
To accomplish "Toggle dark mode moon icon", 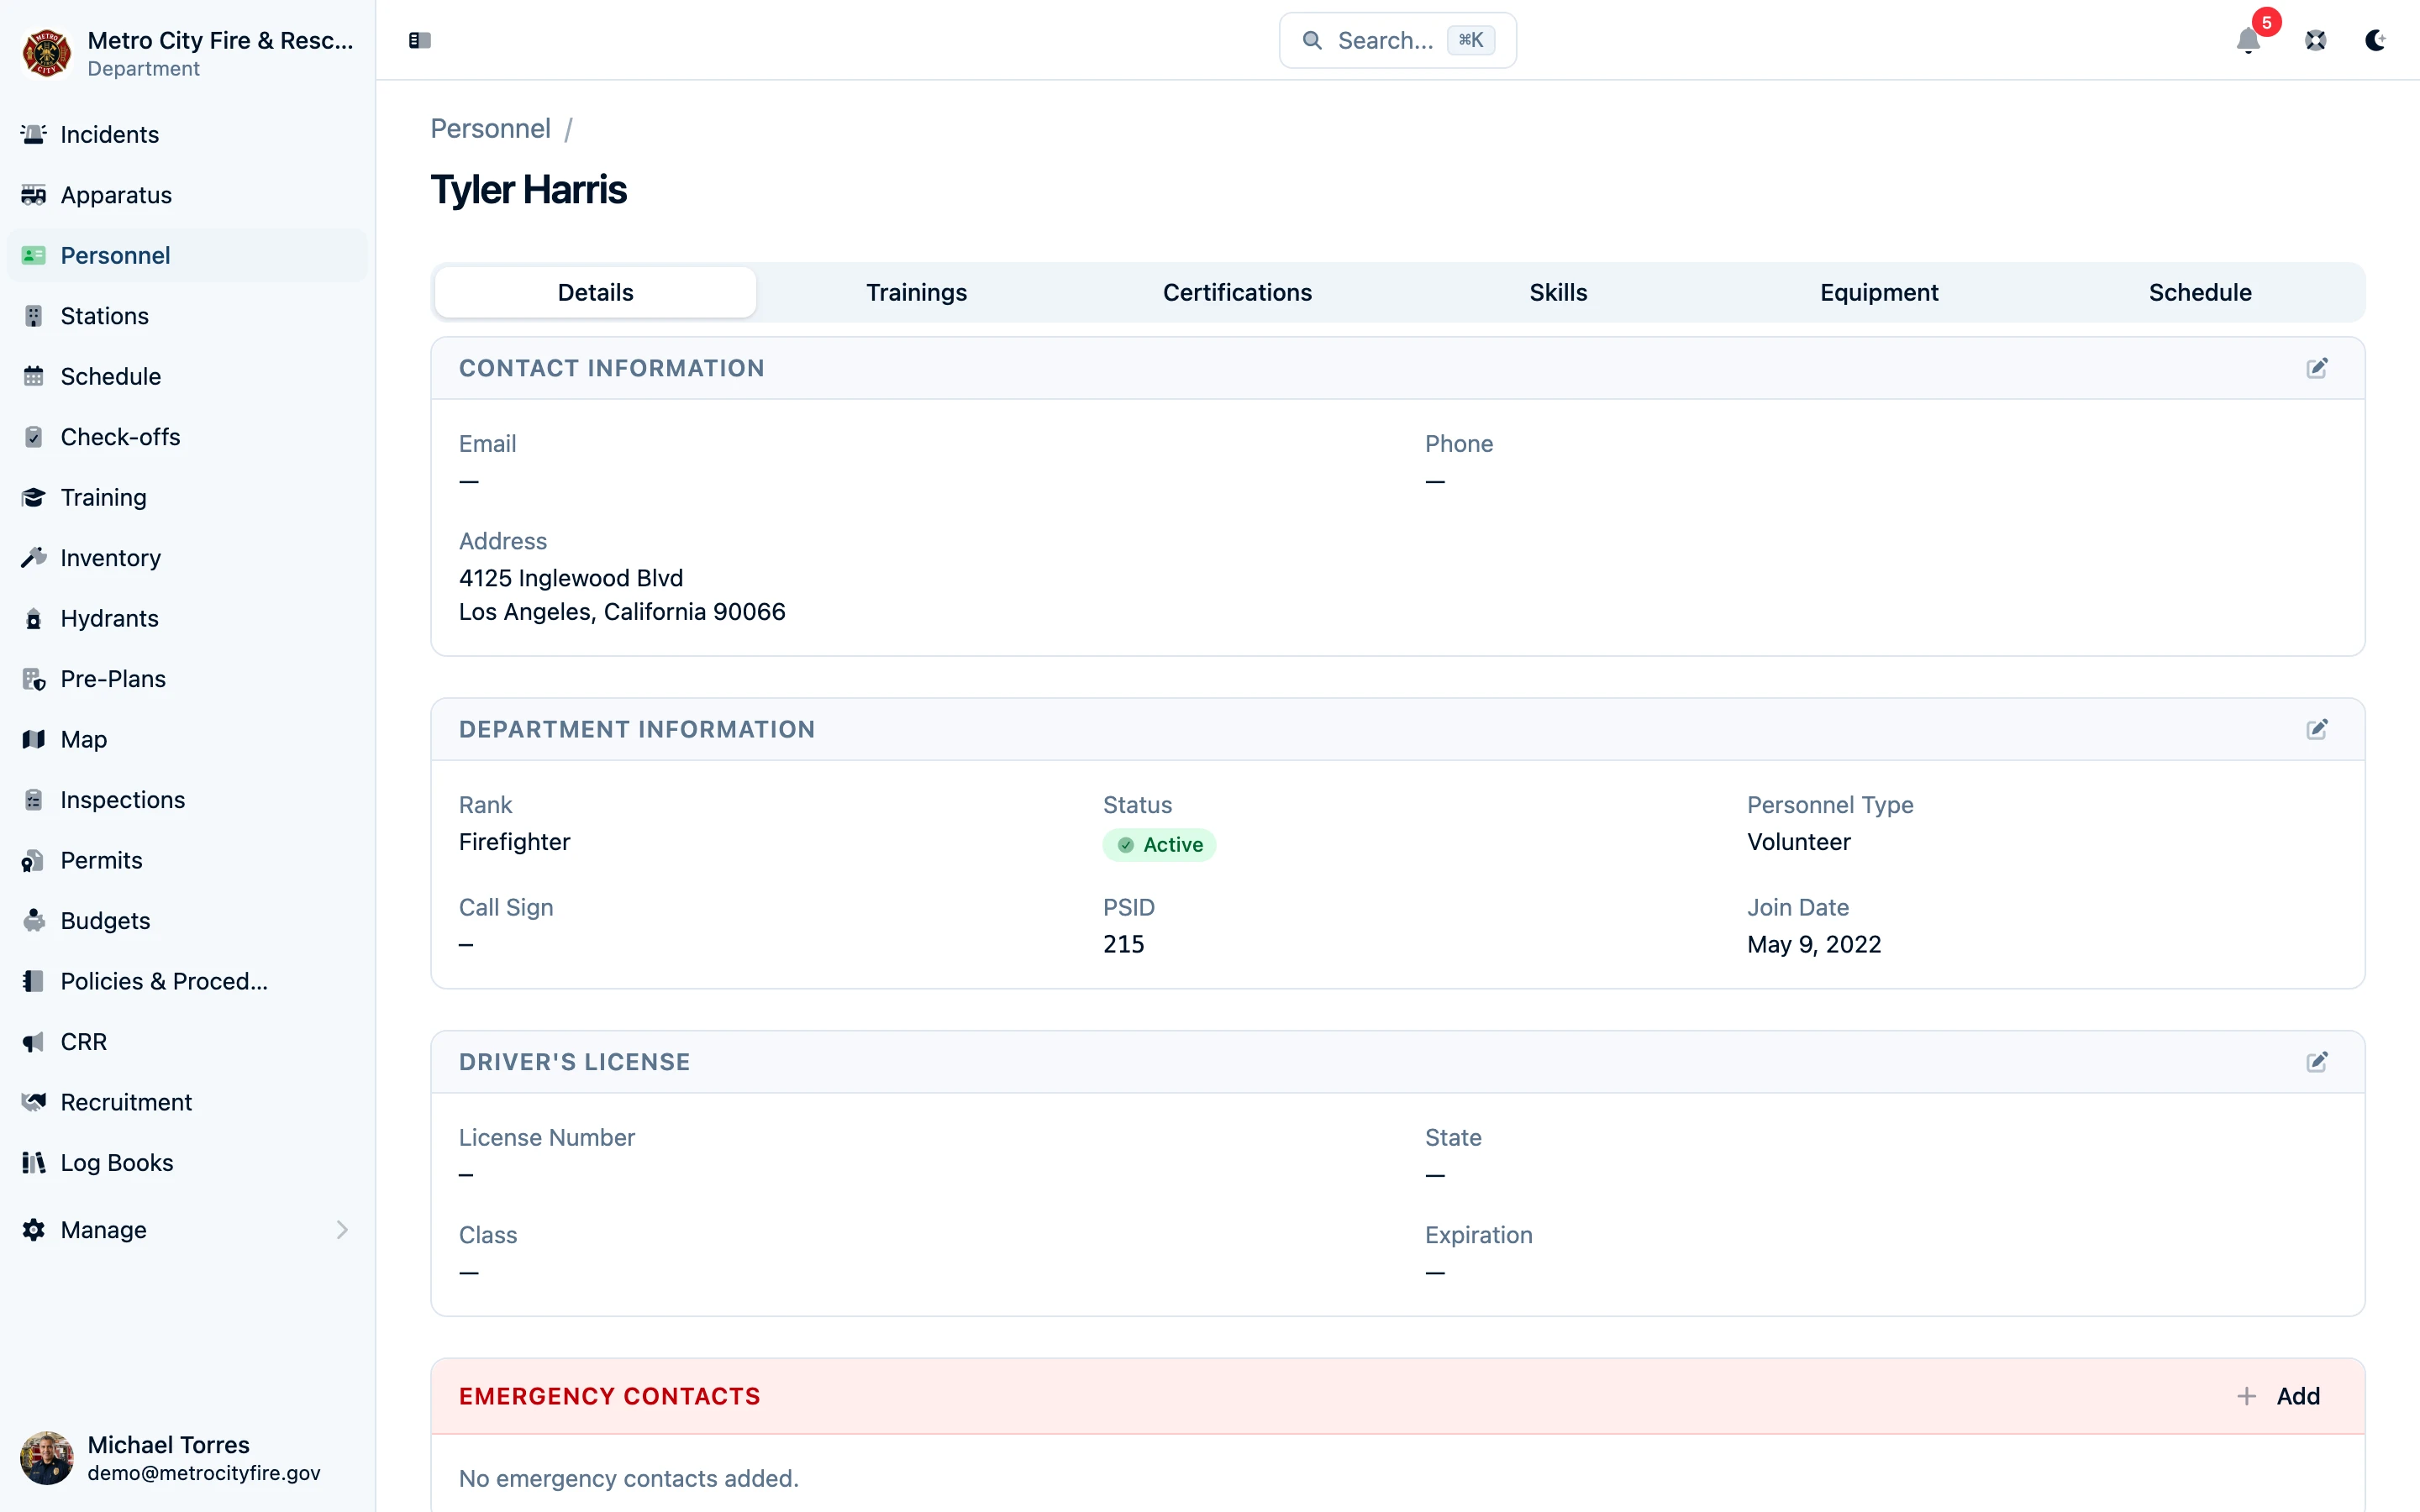I will (x=2375, y=40).
